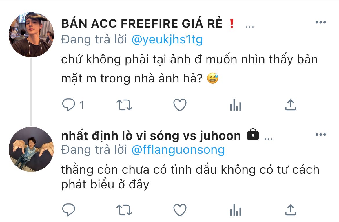
Task: Open nhất định lò vi sóng vs juhoon profile
Action: [x=151, y=136]
